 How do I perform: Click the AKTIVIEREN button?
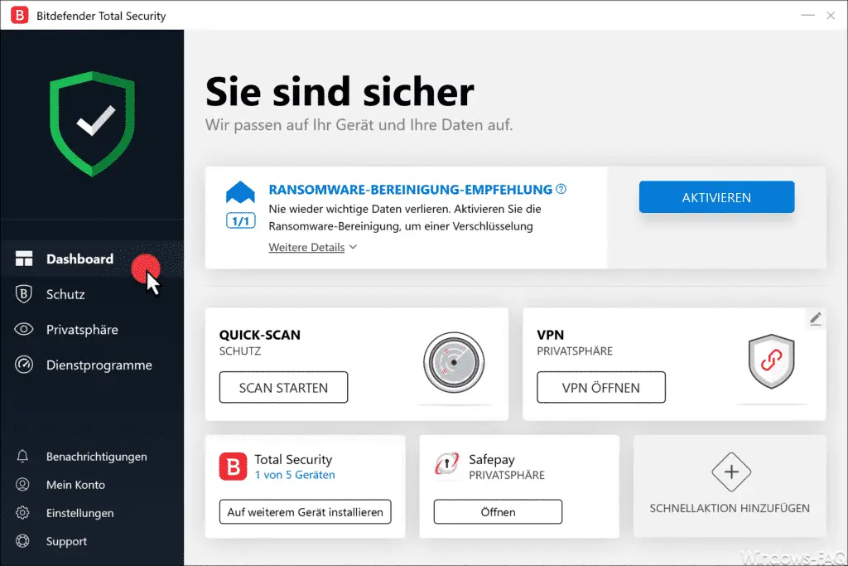pyautogui.click(x=716, y=197)
